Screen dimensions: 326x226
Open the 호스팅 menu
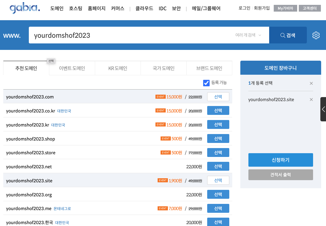point(76,9)
